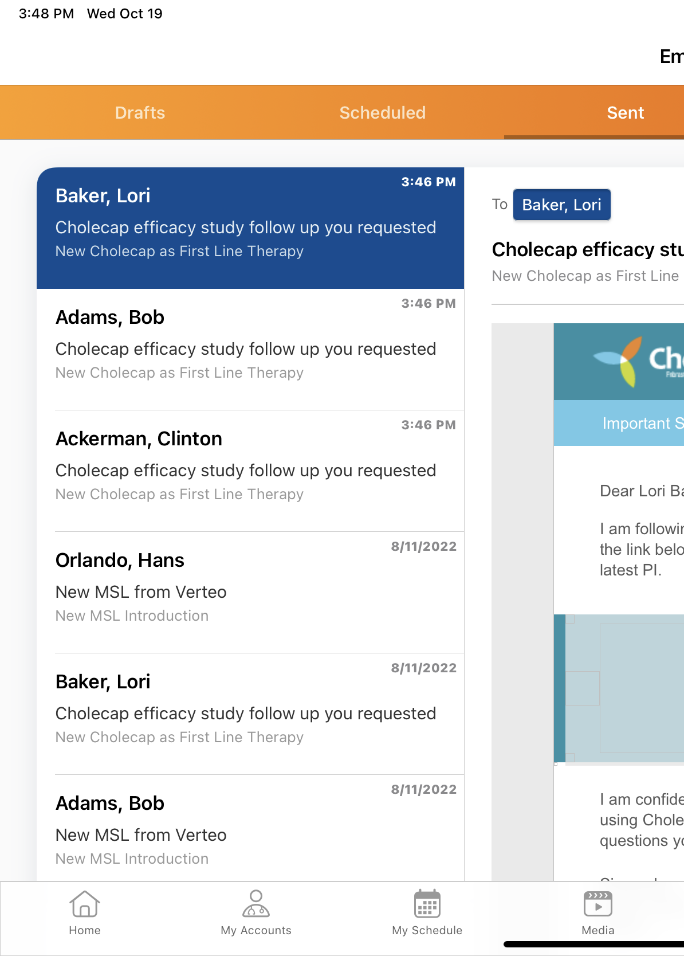Viewport: 684px width, 956px height.
Task: Click the clock time in status bar
Action: (x=46, y=14)
